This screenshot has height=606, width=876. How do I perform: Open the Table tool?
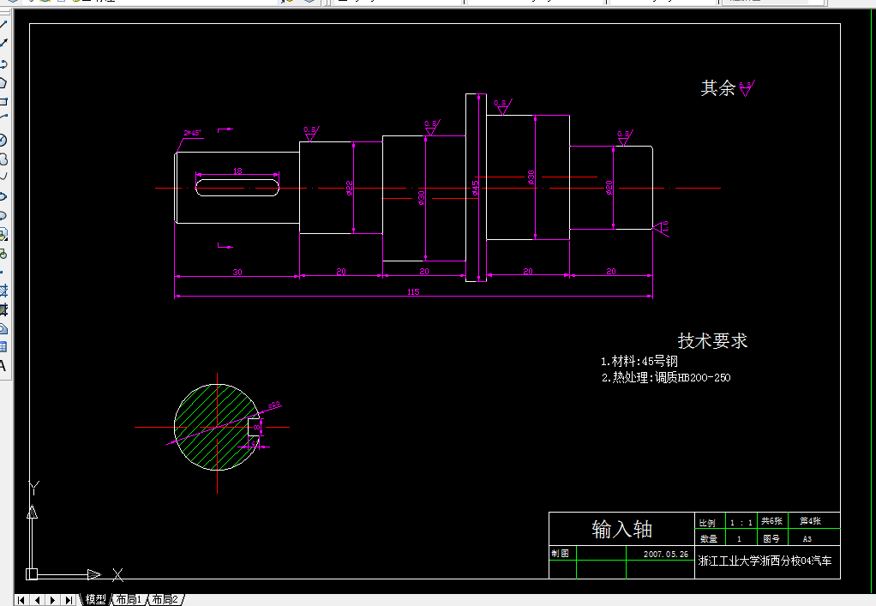[3, 347]
